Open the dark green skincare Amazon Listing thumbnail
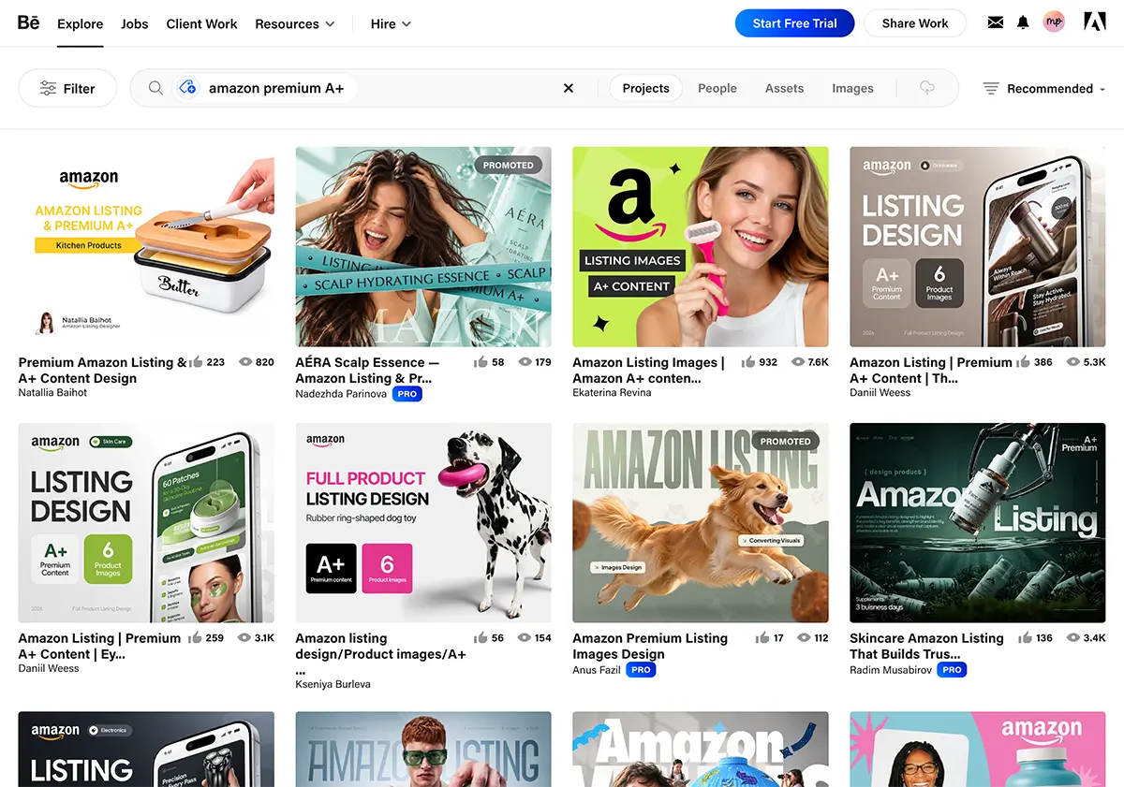Image resolution: width=1124 pixels, height=787 pixels. pos(978,523)
